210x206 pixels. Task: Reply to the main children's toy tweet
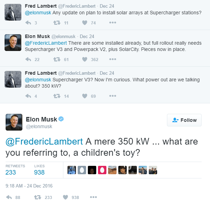[9, 197]
